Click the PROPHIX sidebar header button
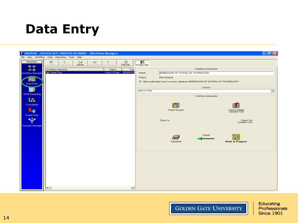Screen dimensions: 298x223 pyautogui.click(x=32, y=62)
